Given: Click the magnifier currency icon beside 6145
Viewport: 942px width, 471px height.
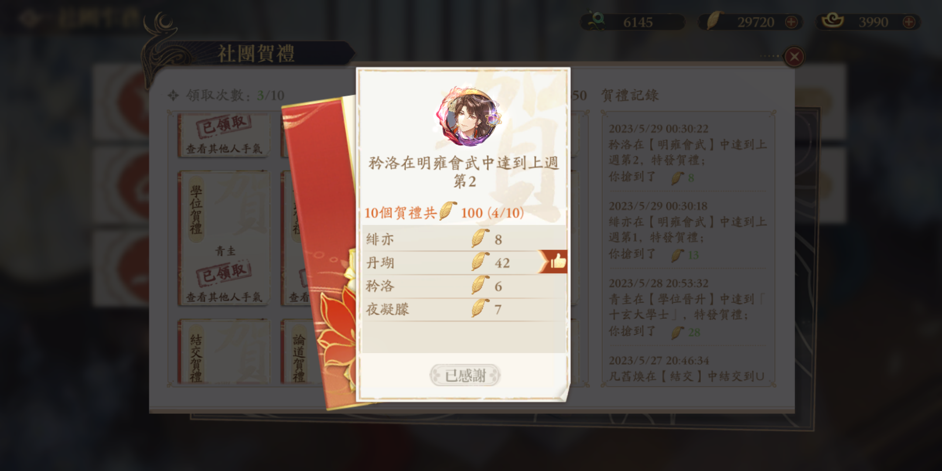Looking at the screenshot, I should click(x=596, y=20).
